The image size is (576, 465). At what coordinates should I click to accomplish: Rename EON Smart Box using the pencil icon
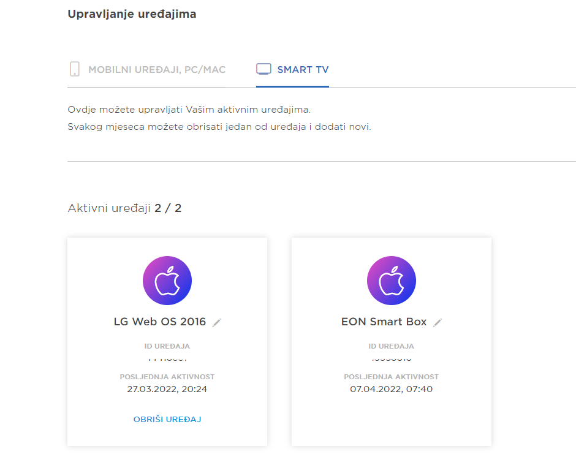click(438, 322)
